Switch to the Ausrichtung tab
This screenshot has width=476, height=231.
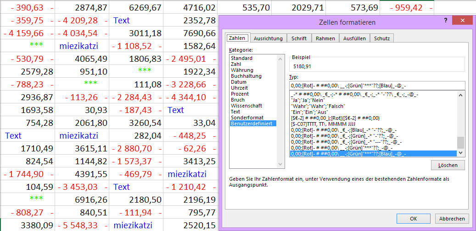coord(269,38)
